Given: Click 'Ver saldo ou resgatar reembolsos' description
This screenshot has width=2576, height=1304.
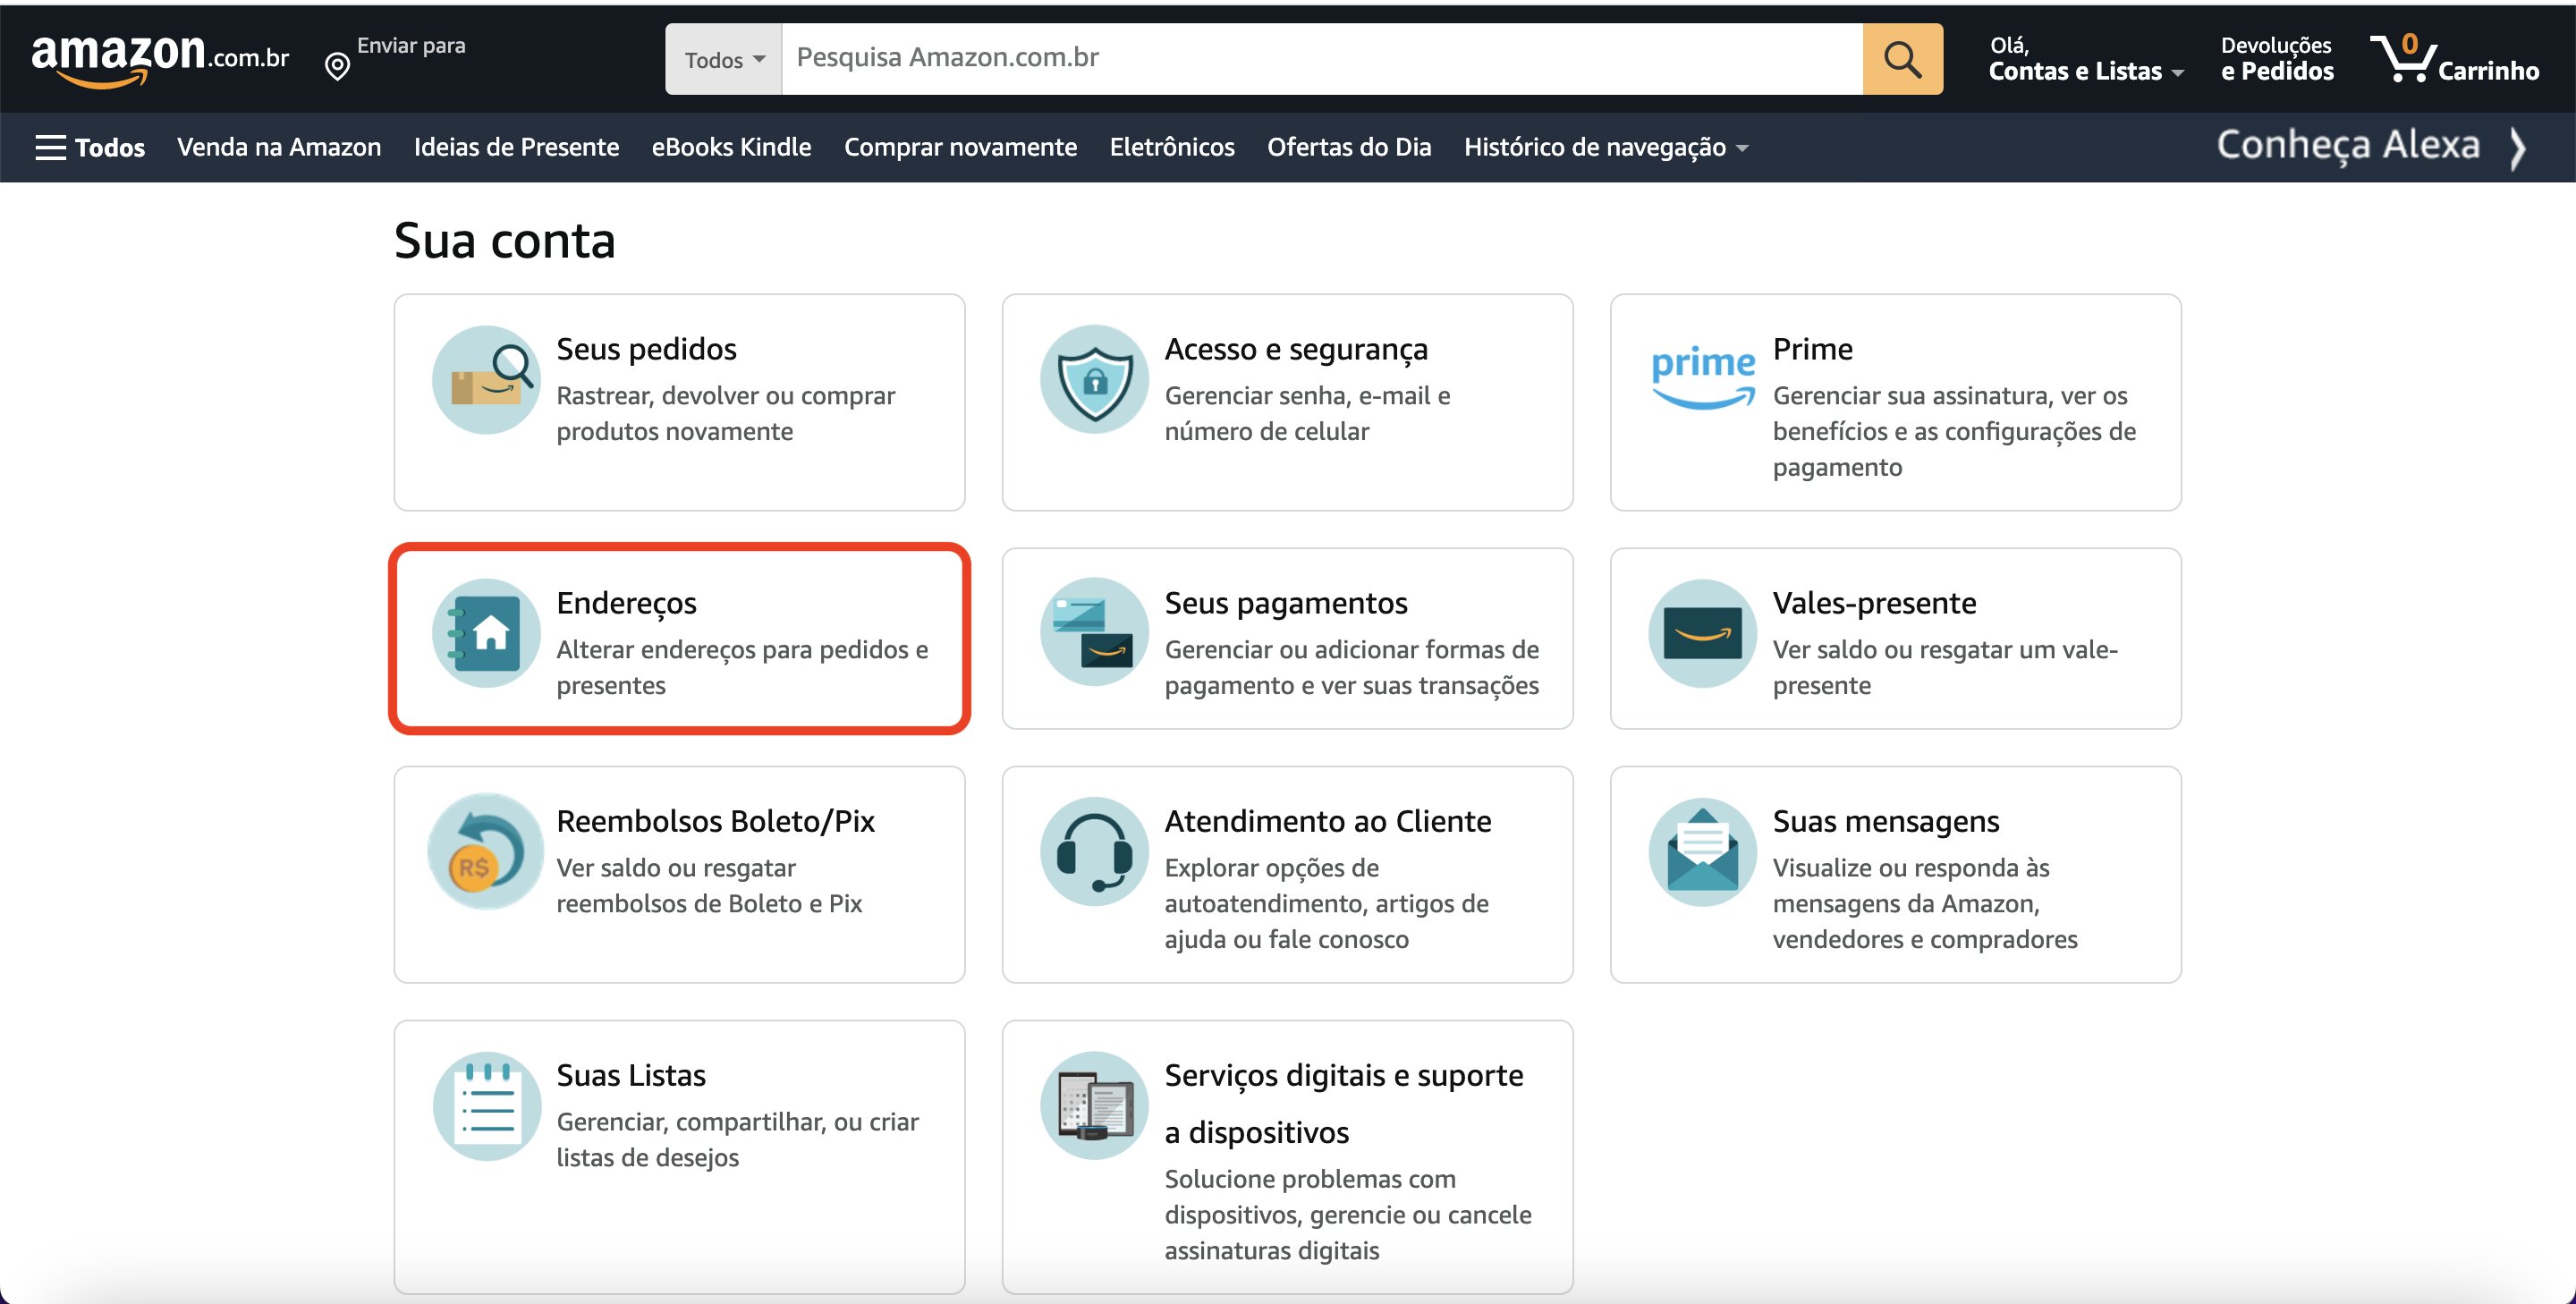Looking at the screenshot, I should (709, 885).
